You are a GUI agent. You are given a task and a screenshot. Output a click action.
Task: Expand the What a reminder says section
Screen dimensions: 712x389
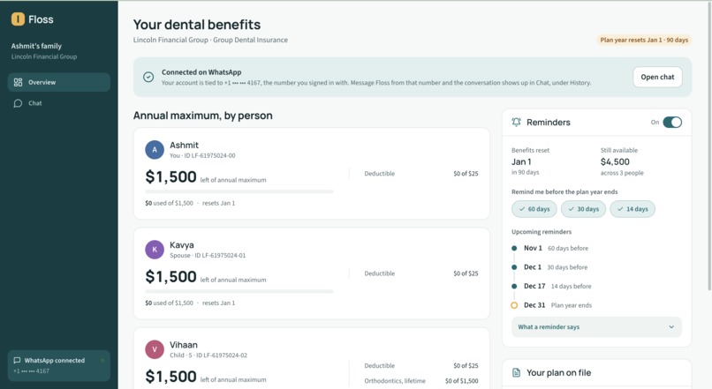596,327
